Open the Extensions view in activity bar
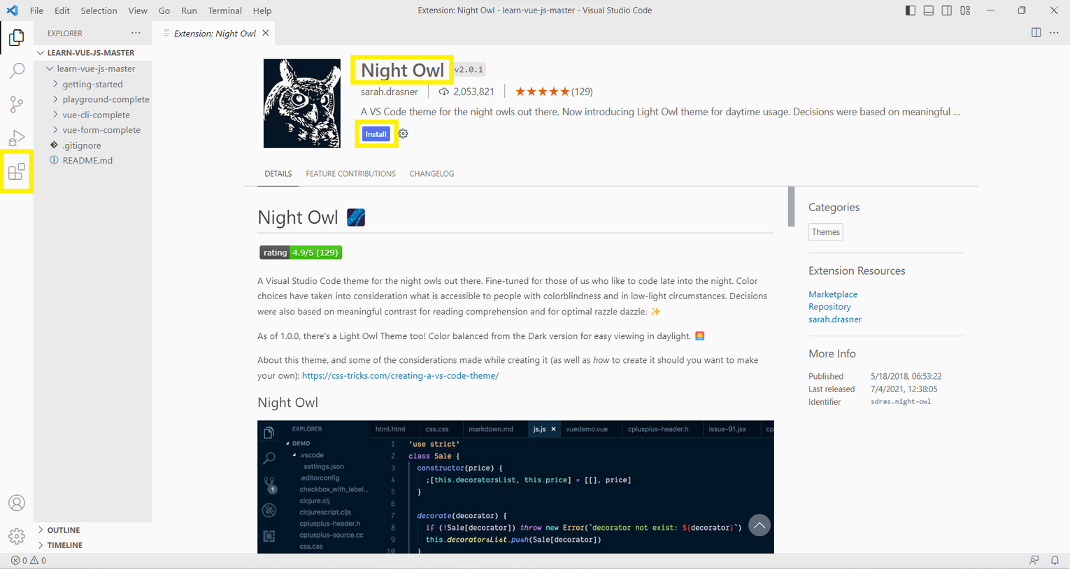 click(17, 171)
